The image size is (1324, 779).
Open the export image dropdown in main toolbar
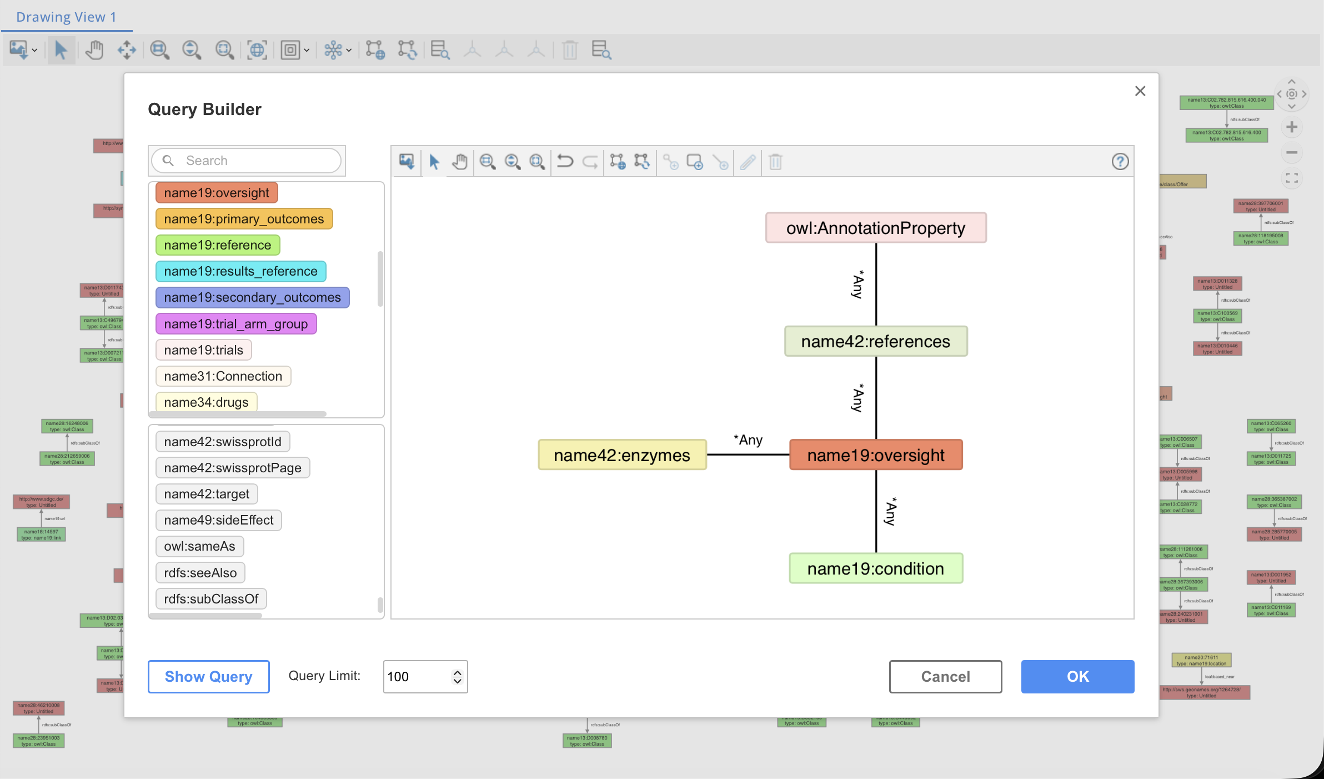[x=34, y=51]
